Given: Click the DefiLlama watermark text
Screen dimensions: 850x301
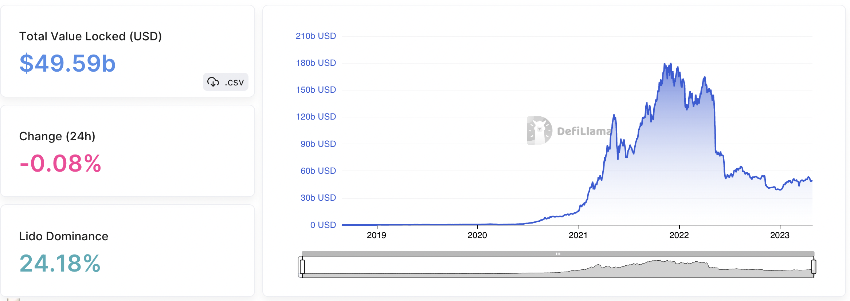Looking at the screenshot, I should [584, 131].
